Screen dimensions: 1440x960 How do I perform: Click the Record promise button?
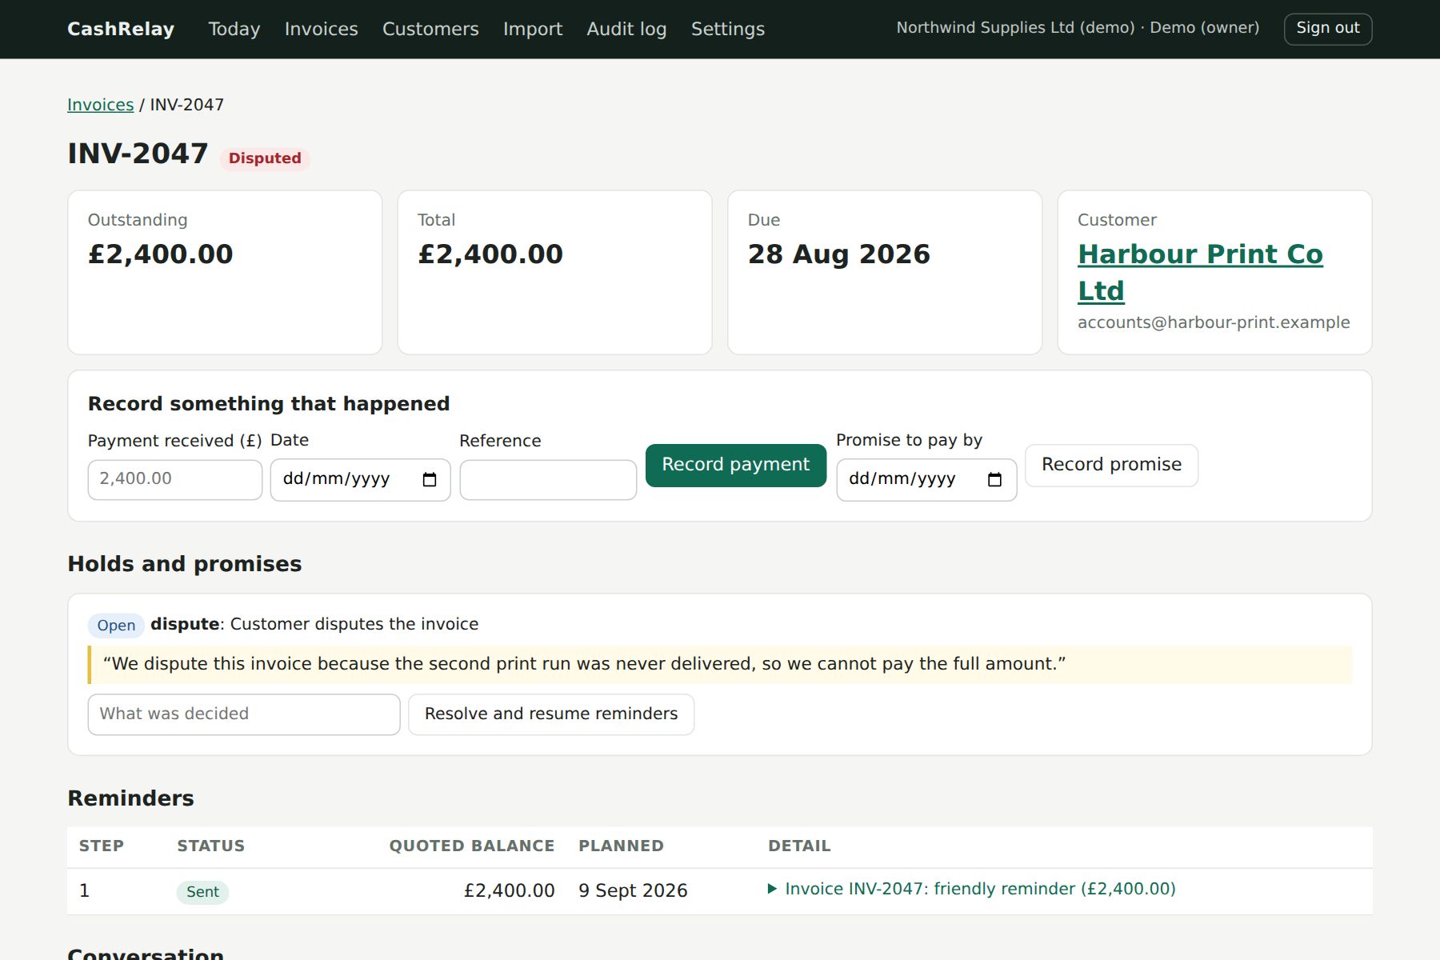click(1111, 465)
